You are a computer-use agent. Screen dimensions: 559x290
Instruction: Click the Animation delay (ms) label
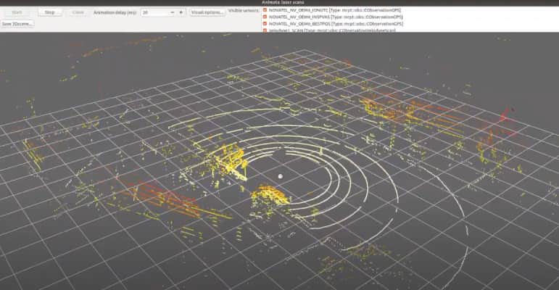pos(115,12)
